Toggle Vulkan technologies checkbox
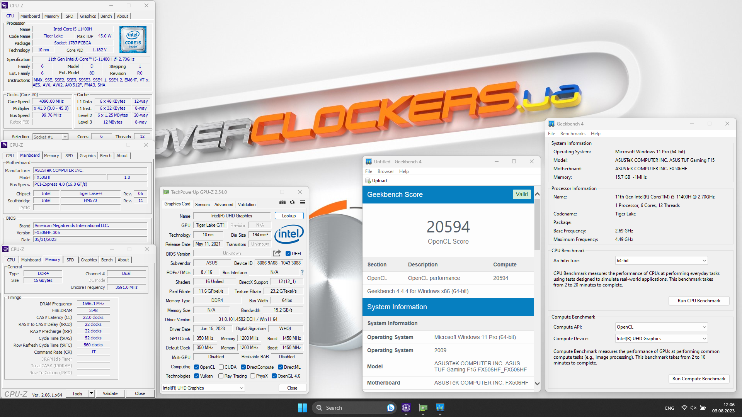 [196, 376]
